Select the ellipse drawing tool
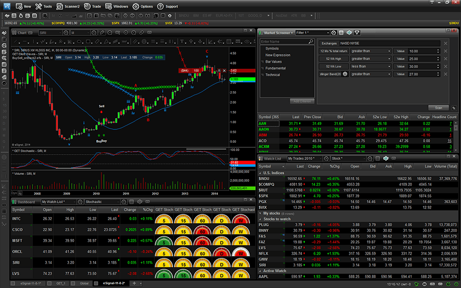 pos(79,41)
